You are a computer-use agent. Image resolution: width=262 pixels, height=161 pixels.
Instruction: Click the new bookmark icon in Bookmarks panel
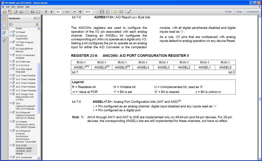37,24
